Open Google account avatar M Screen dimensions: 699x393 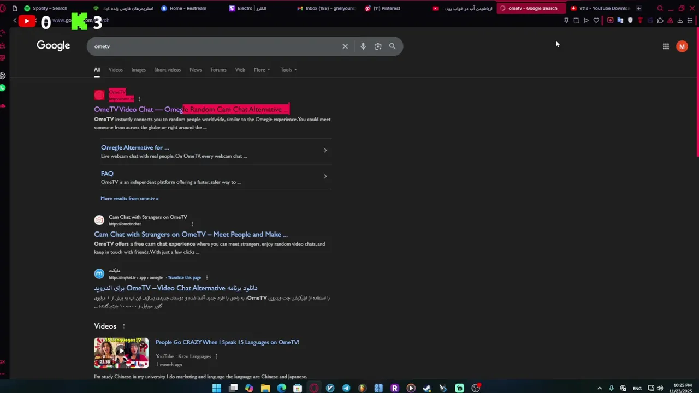click(x=682, y=46)
